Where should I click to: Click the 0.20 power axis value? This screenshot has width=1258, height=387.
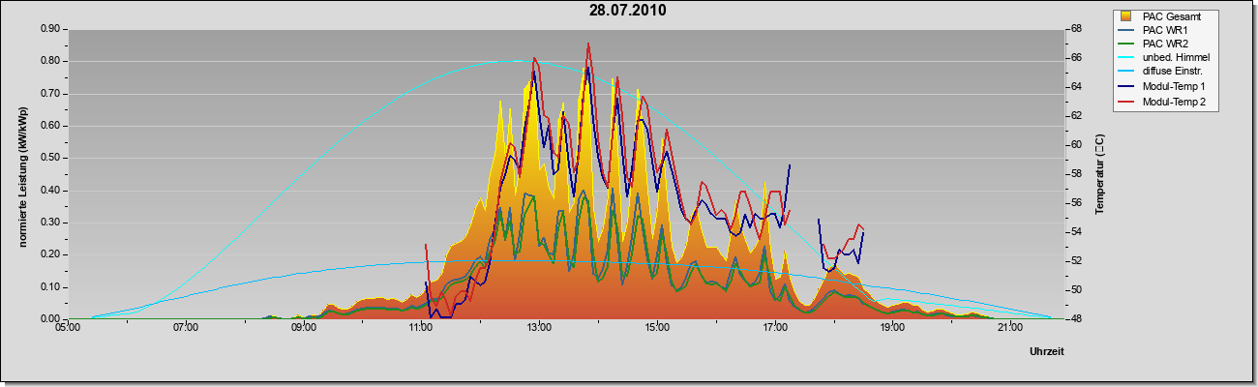(x=50, y=254)
